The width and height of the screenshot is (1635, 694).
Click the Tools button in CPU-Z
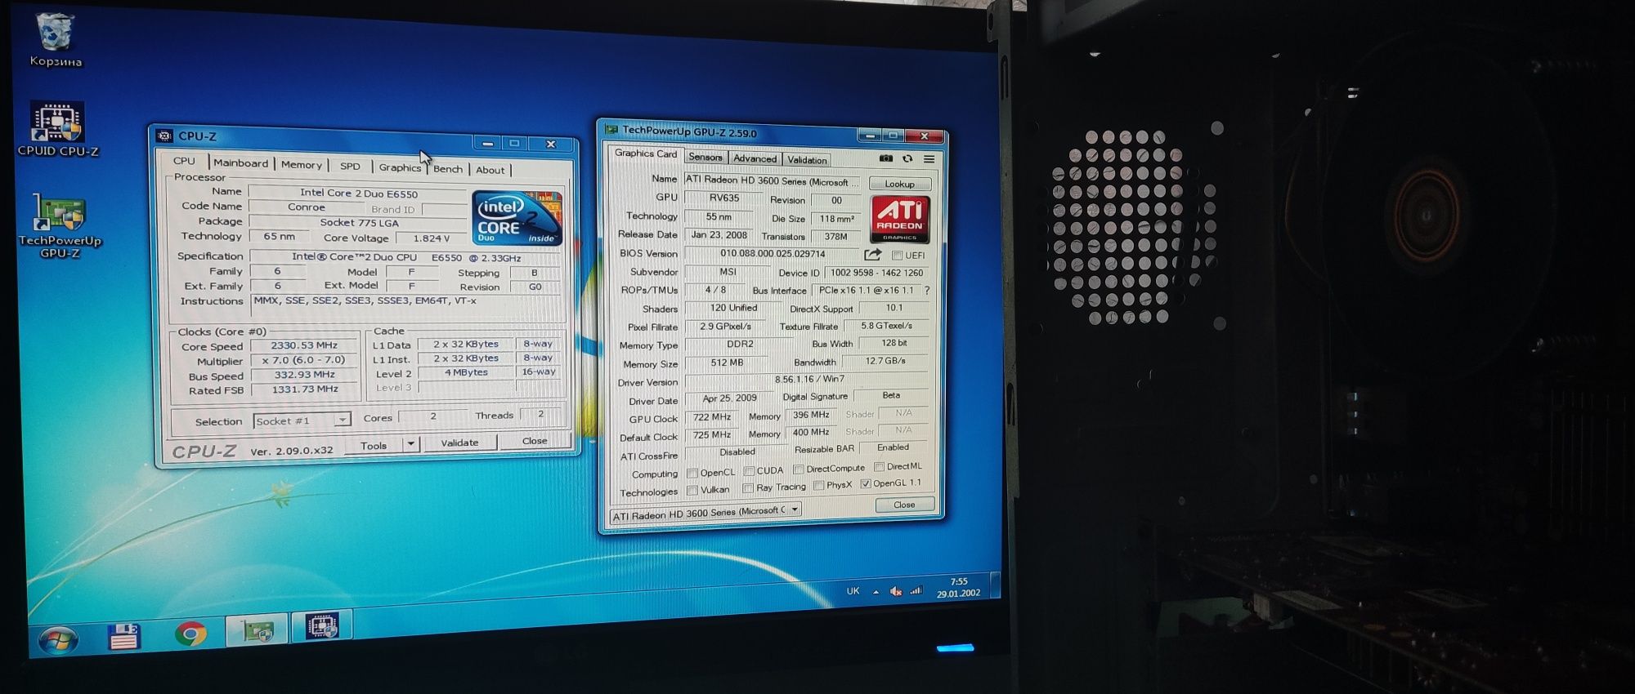coord(374,445)
